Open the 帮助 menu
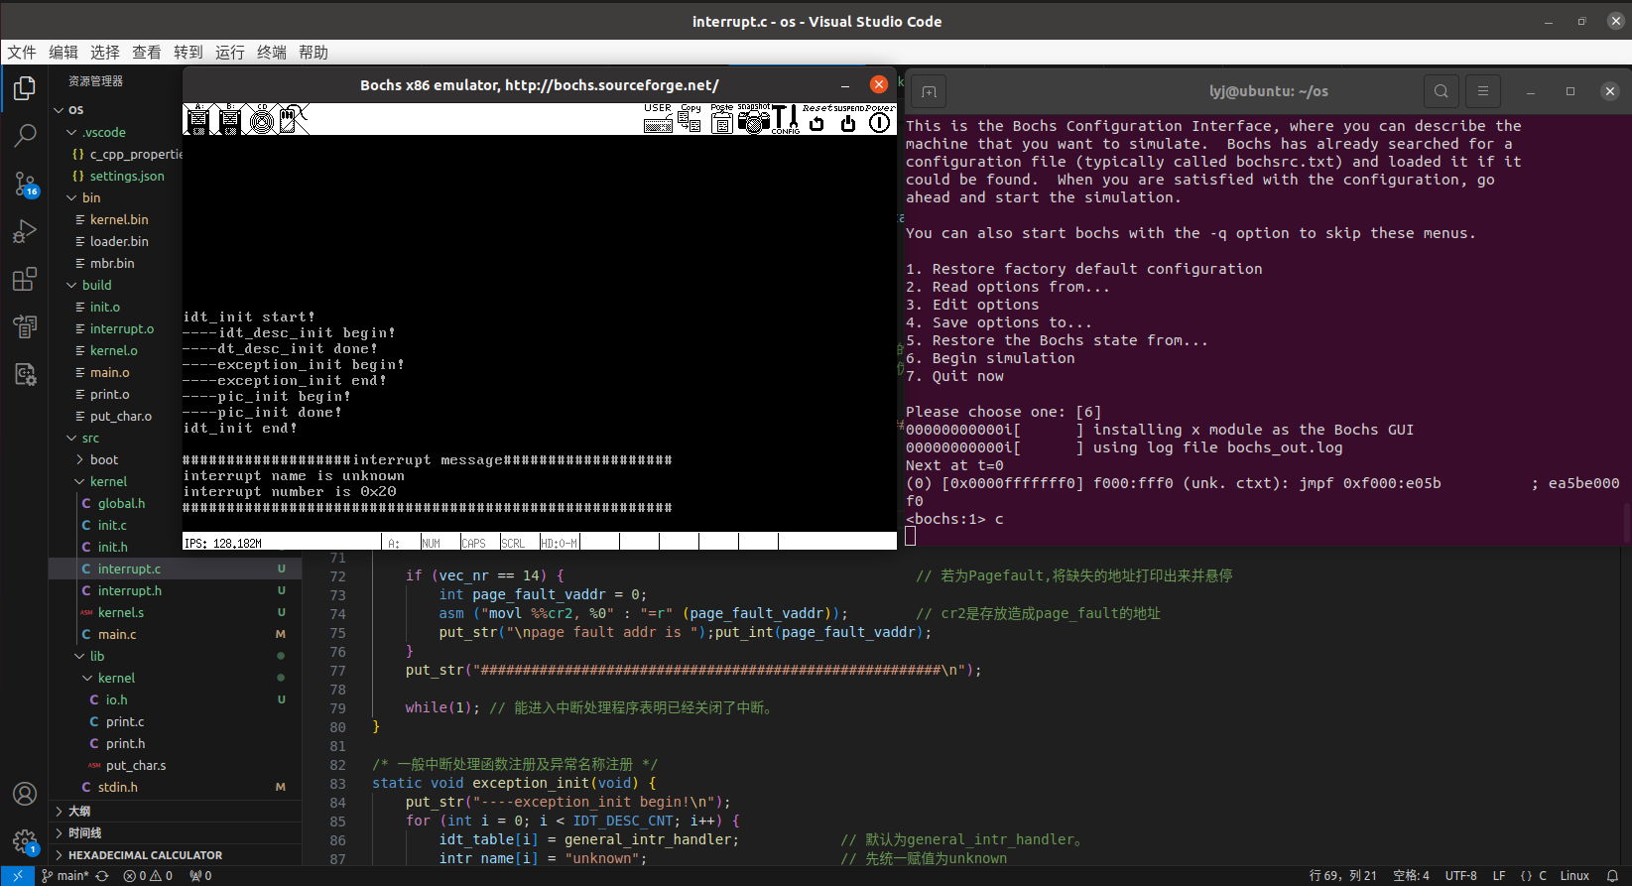Image resolution: width=1632 pixels, height=886 pixels. 314,53
